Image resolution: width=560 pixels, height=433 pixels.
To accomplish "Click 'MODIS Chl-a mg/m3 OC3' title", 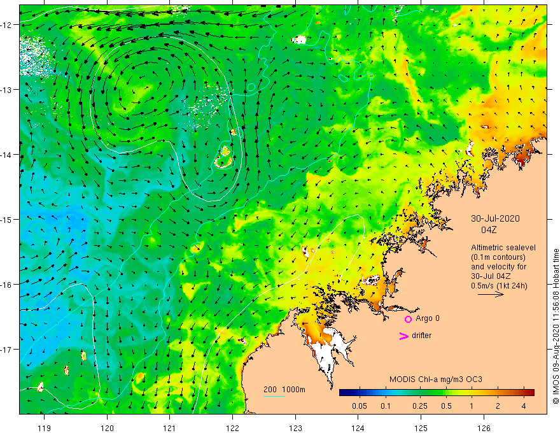I will click(436, 380).
